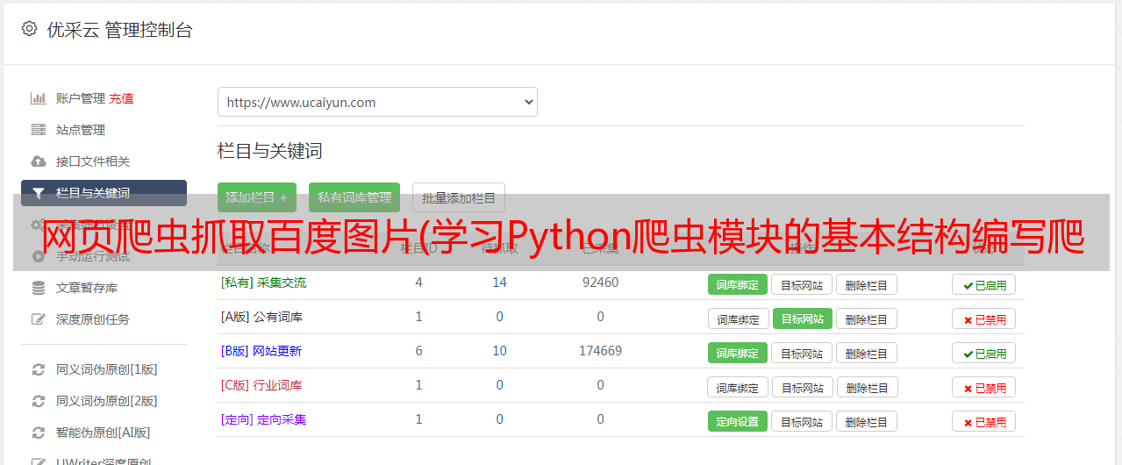This screenshot has height=465, width=1122.
Task: Open the [A版] 公有词库 column link
Action: click(261, 317)
